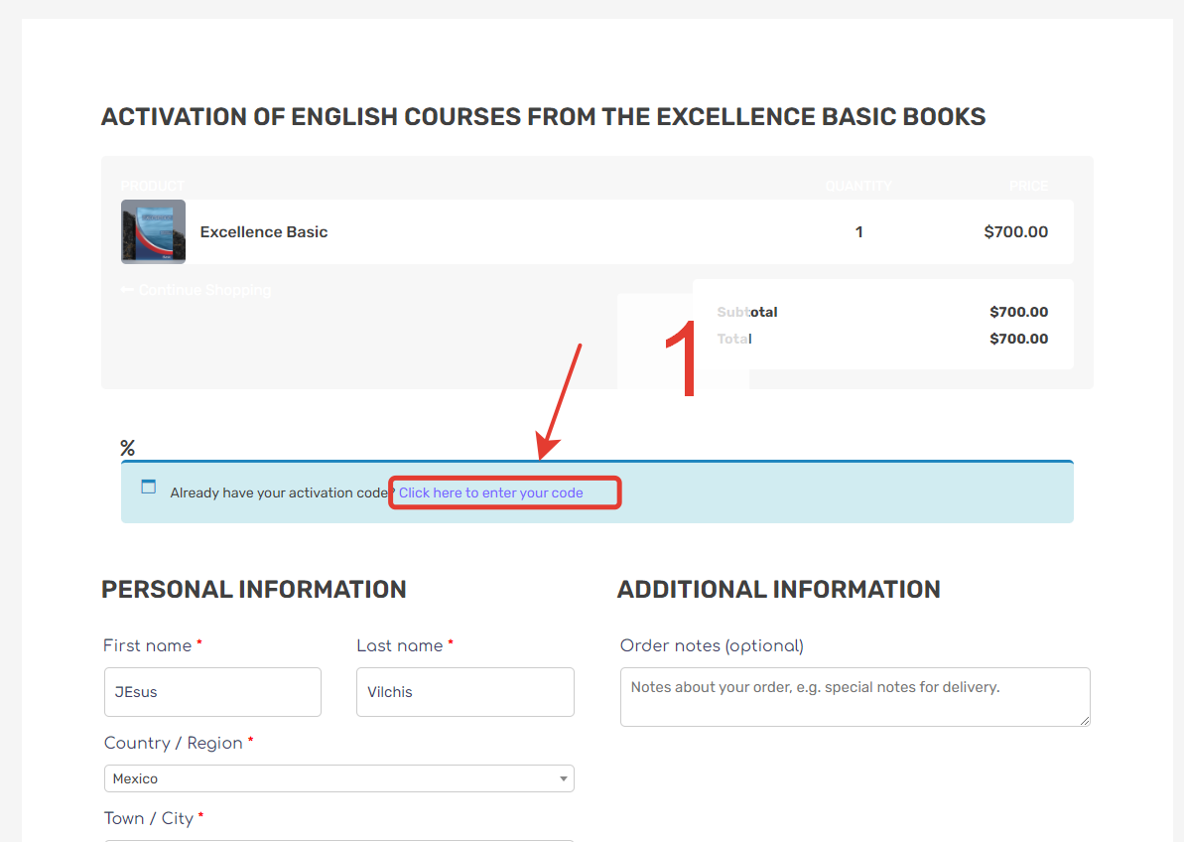The image size is (1184, 842).
Task: Click the Order notes resize handle corner
Action: [x=1085, y=720]
